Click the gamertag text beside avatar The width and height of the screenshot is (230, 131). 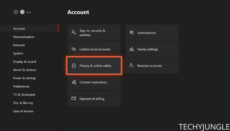coord(28,12)
